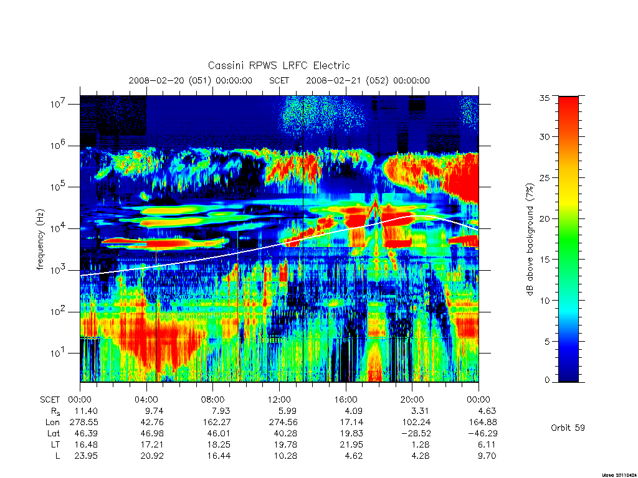Image resolution: width=638 pixels, height=478 pixels.
Task: Click the LT value 6.11
Action: point(487,444)
